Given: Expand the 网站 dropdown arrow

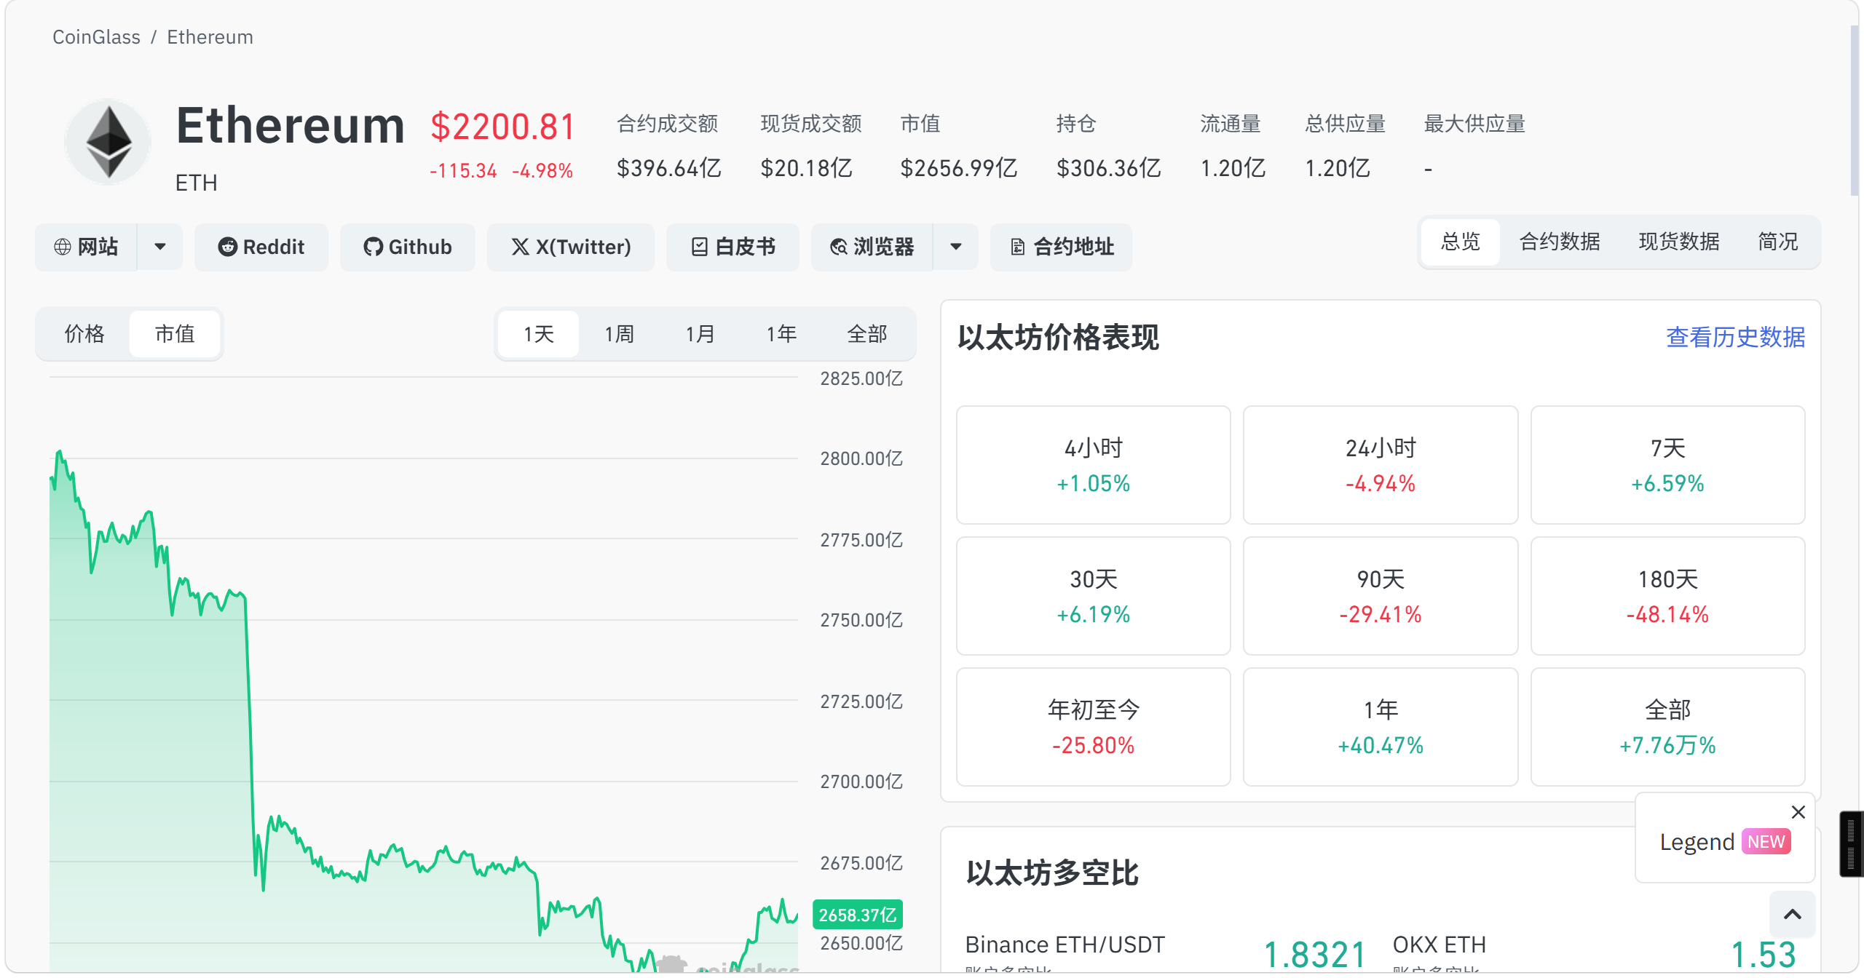Looking at the screenshot, I should coord(160,247).
